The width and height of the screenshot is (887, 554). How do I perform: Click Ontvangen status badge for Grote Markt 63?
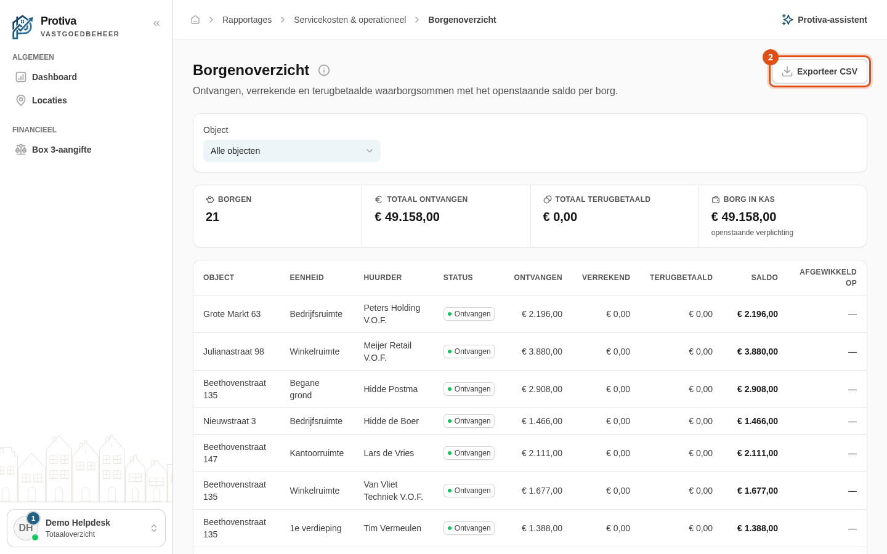click(x=469, y=314)
